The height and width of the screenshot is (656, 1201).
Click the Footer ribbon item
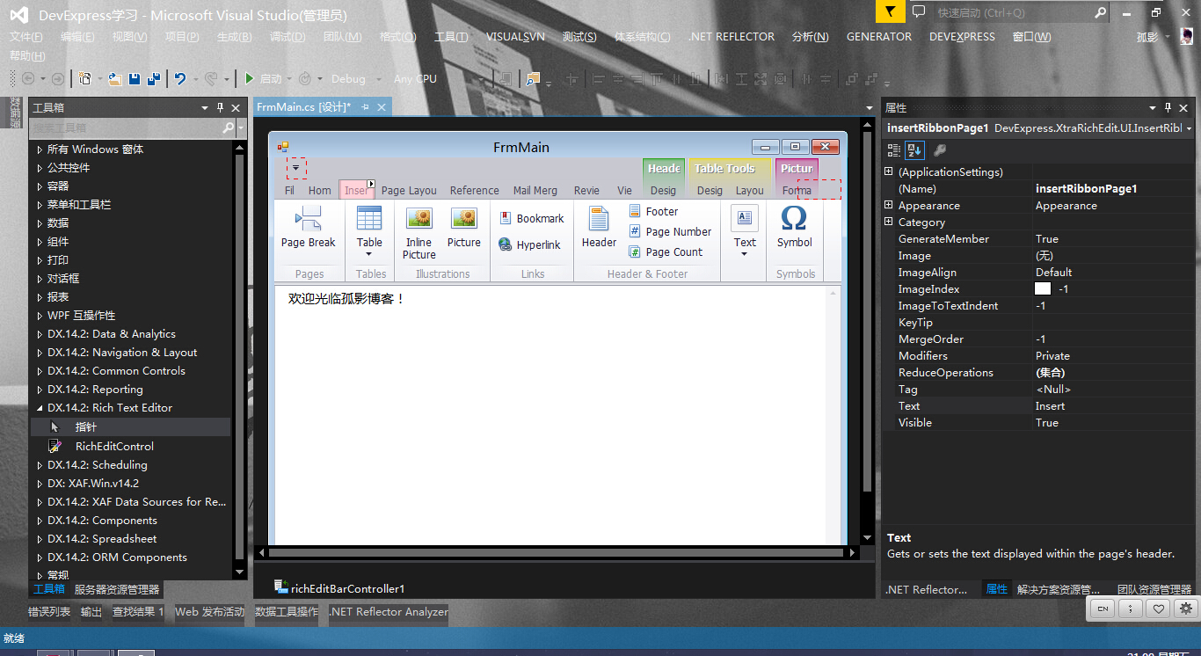click(x=653, y=211)
